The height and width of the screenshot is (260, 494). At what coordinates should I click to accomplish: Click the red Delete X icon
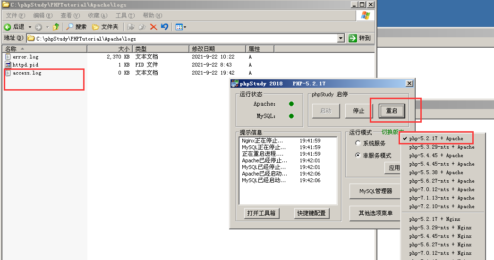tap(153, 27)
